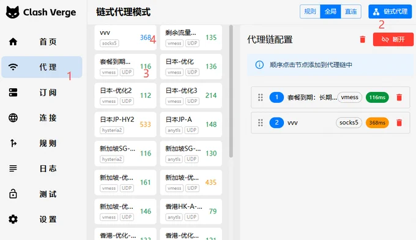This screenshot has width=416, height=240.
Task: Click the red 断开 button
Action: (393, 39)
